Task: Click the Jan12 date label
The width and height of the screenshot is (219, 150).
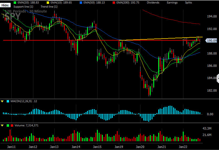Action: (33, 147)
